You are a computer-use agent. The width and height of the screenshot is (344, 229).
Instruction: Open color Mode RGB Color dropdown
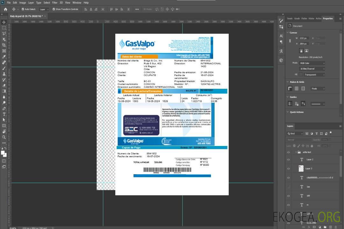(x=312, y=63)
